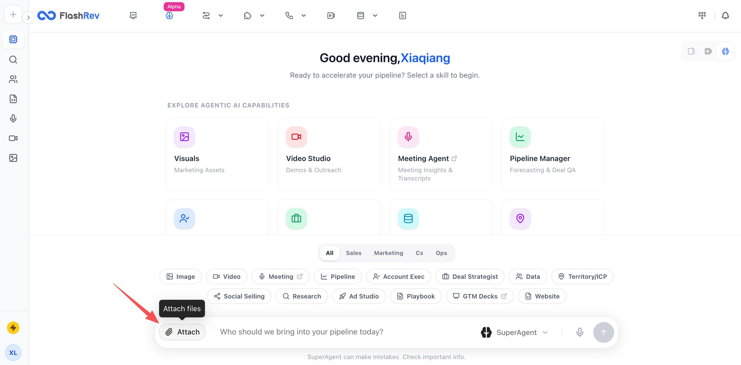Image resolution: width=741 pixels, height=365 pixels.
Task: Select the Sales filter tab
Action: point(353,253)
